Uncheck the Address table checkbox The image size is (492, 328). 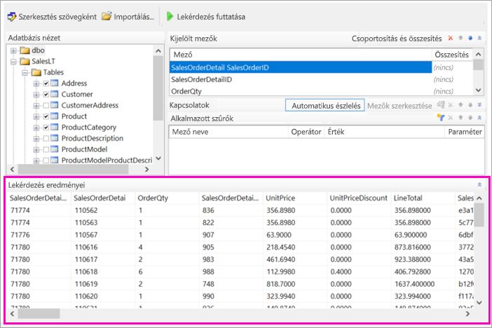pos(46,83)
